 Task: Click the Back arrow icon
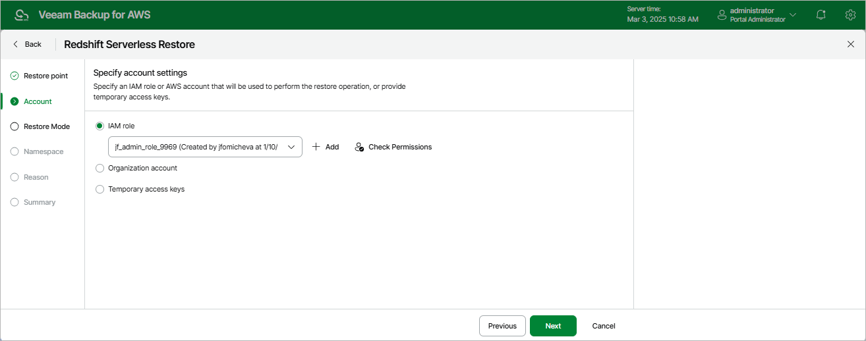click(16, 44)
